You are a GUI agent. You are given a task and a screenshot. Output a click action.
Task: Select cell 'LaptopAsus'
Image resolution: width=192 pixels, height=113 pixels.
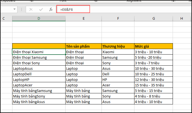tap(39, 68)
